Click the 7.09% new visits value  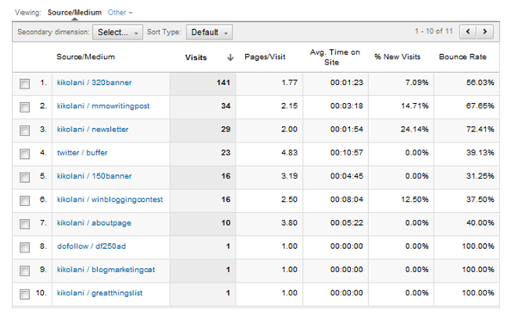point(417,82)
